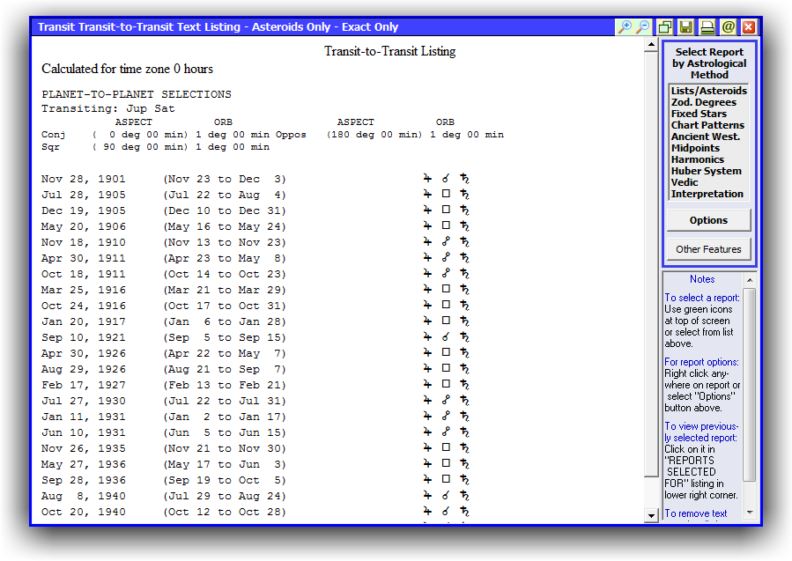The height and width of the screenshot is (561, 792).
Task: Click the 'For report options:' note heading
Action: 701,362
